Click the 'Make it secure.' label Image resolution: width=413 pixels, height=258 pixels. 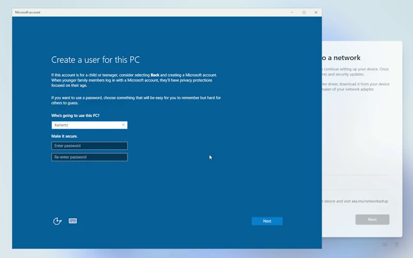click(x=65, y=136)
